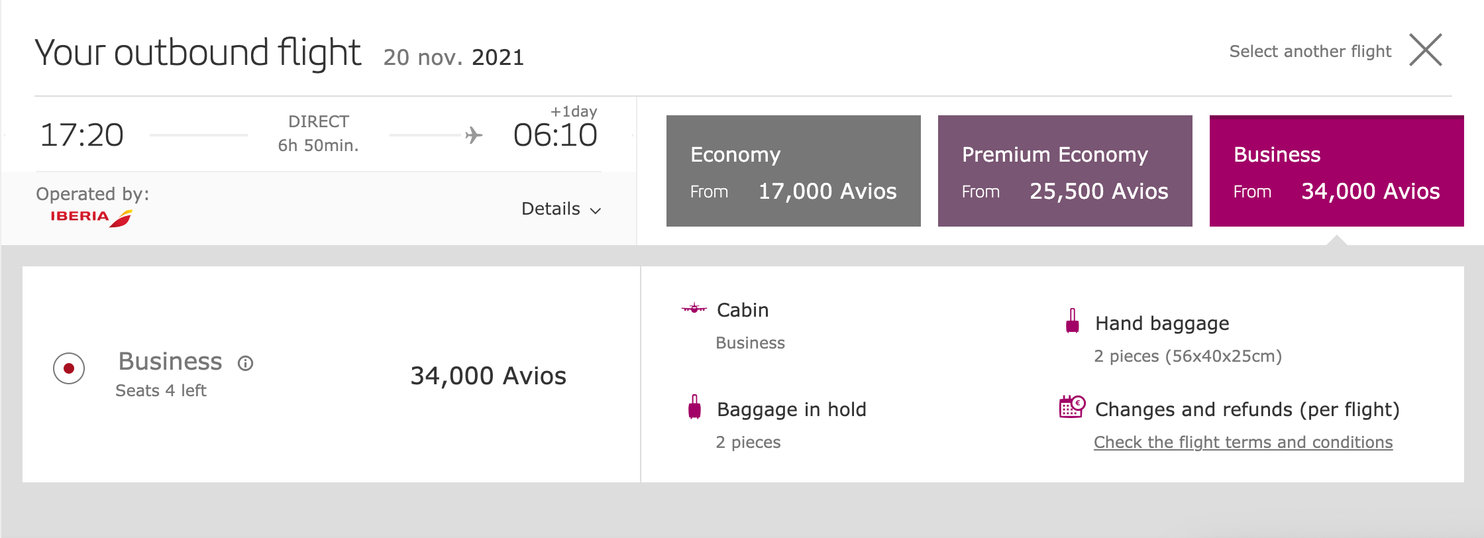Choose the Premium Economy cabin option
Image resolution: width=1484 pixels, height=538 pixels.
coord(1065,171)
